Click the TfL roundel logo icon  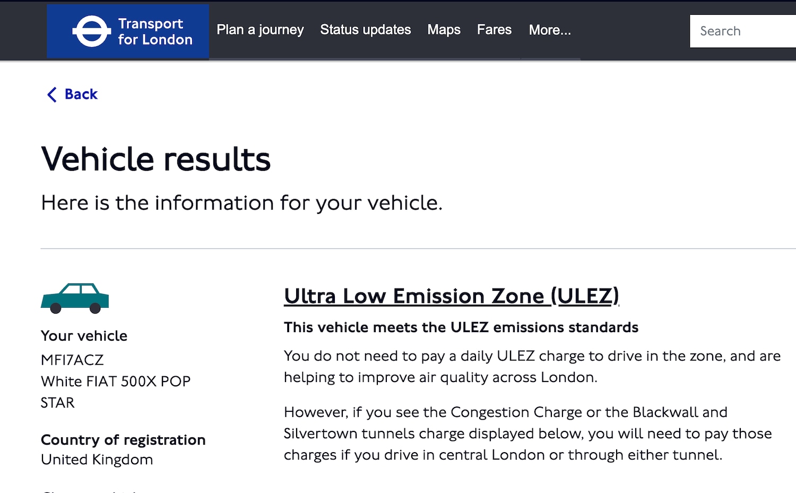click(92, 31)
